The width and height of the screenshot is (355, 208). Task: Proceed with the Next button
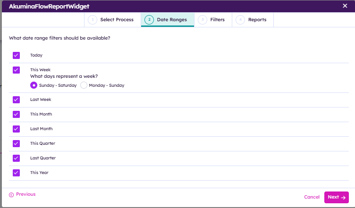[x=337, y=197]
